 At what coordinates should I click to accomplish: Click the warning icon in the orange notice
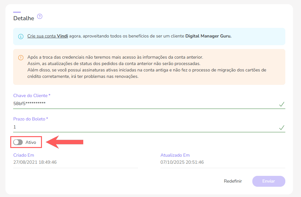pos(20,58)
